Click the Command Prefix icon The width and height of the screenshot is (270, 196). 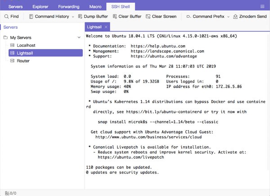pyautogui.click(x=189, y=17)
